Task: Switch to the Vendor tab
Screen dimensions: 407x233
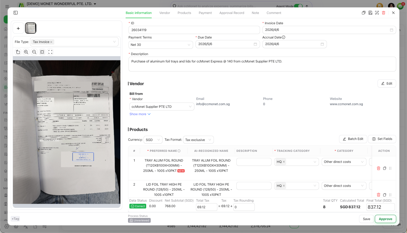Action: click(165, 13)
